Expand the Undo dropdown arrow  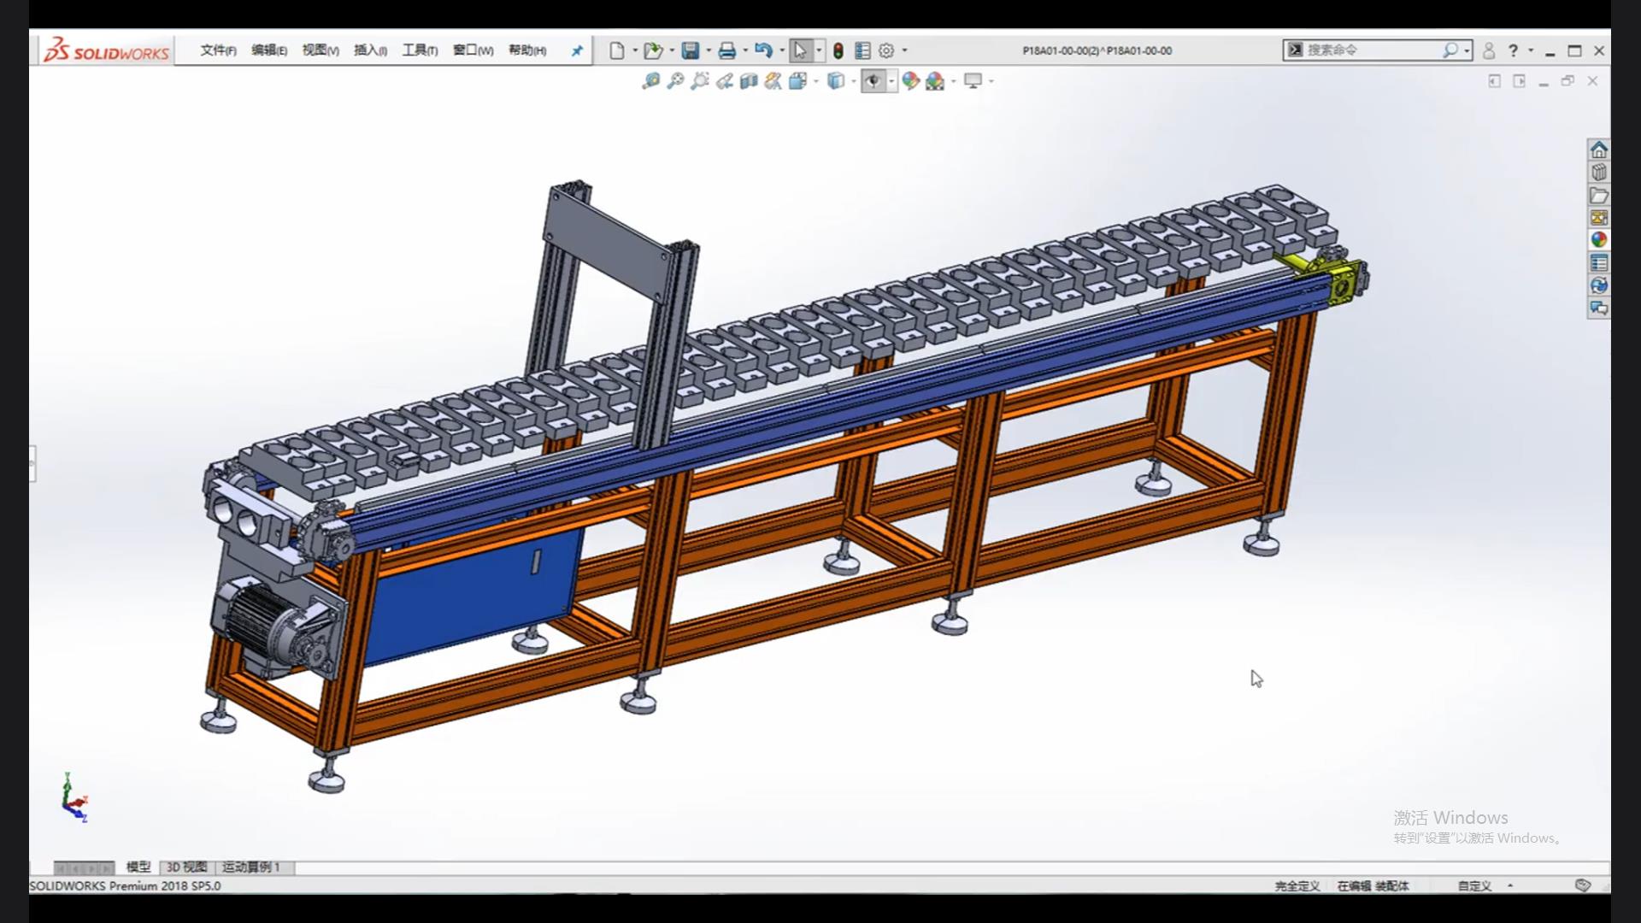782,50
